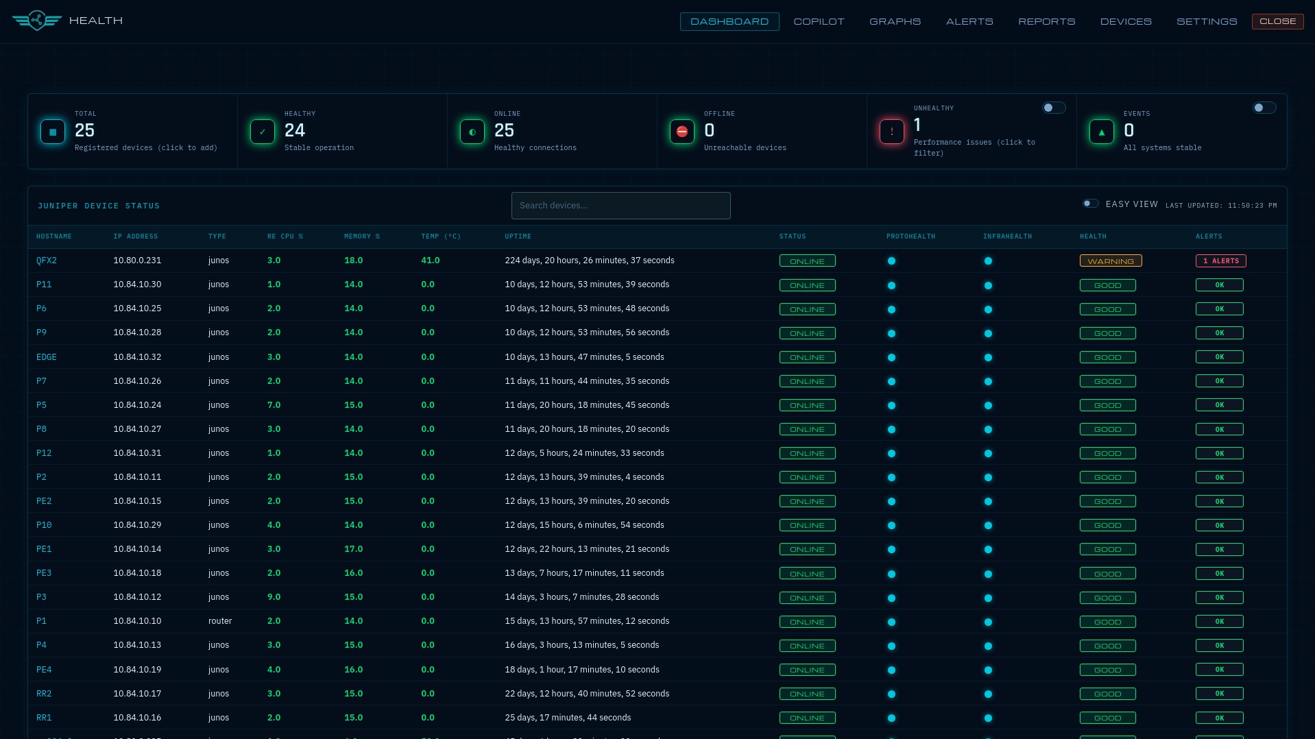
Task: Click the Offline red stop icon
Action: (682, 132)
